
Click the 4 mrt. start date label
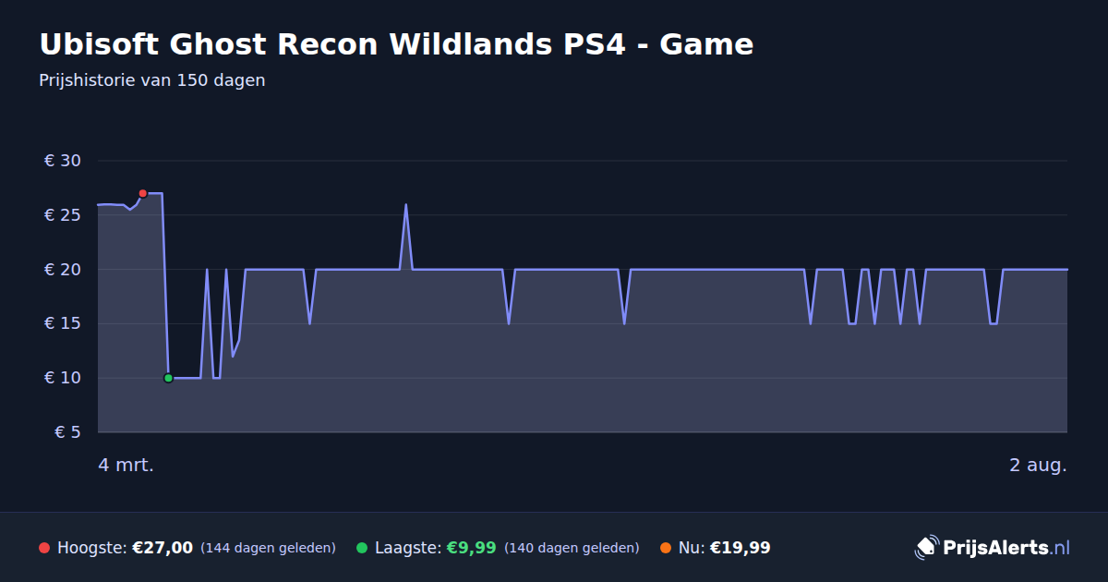126,465
